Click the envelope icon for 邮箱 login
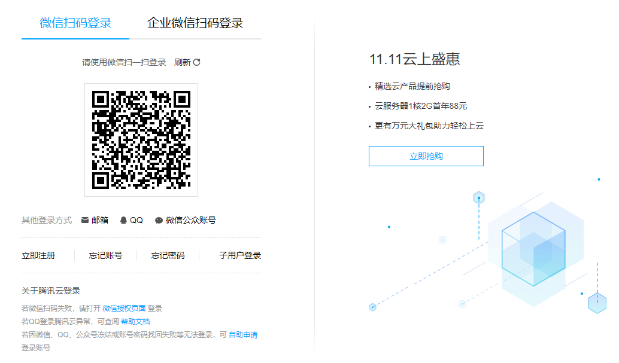The height and width of the screenshot is (363, 619). (x=85, y=220)
